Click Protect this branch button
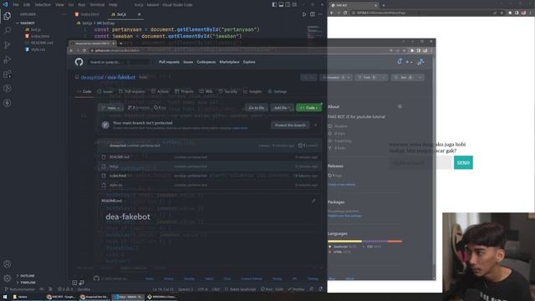 [290, 125]
